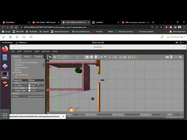Viewport: 187px width, 140px height.
Task: Click the paste icon in Gazebo toolbar
Action: tap(120, 57)
